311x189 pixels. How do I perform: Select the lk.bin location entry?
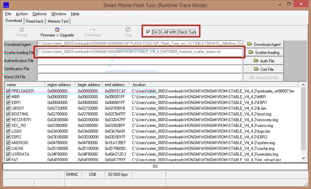[199, 108]
